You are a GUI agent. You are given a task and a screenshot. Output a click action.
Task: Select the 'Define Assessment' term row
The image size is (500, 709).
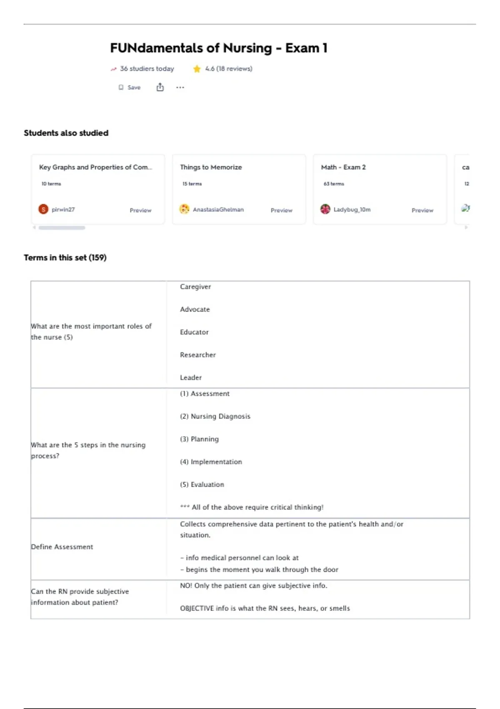pos(62,547)
